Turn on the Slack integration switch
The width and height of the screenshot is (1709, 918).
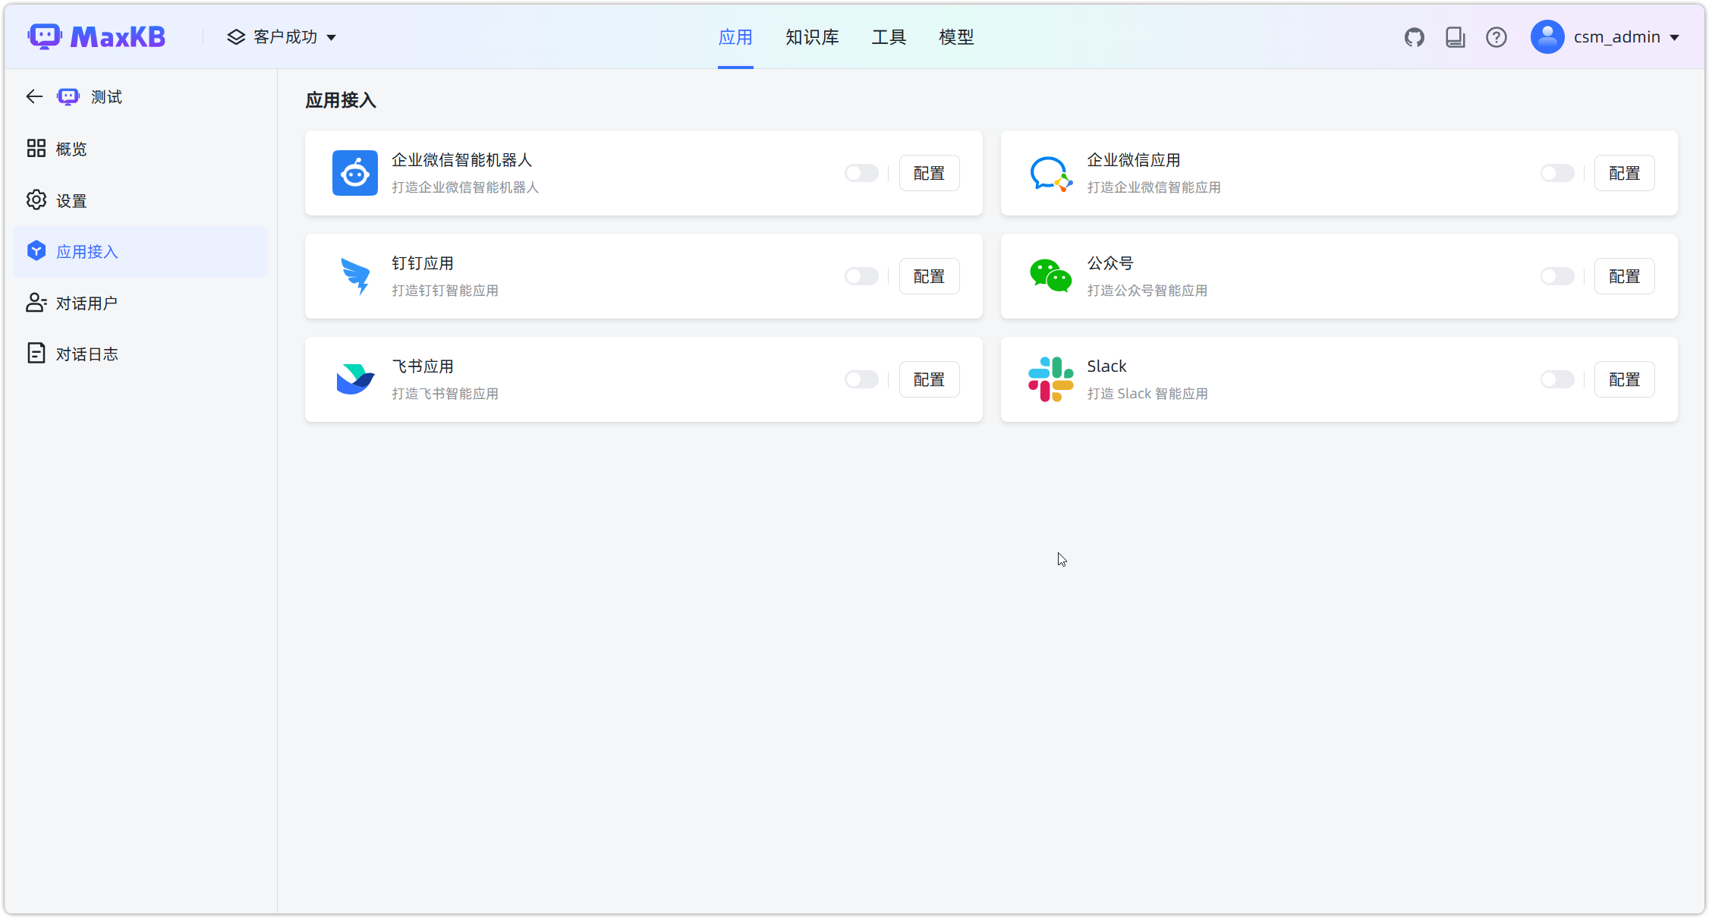(x=1556, y=379)
